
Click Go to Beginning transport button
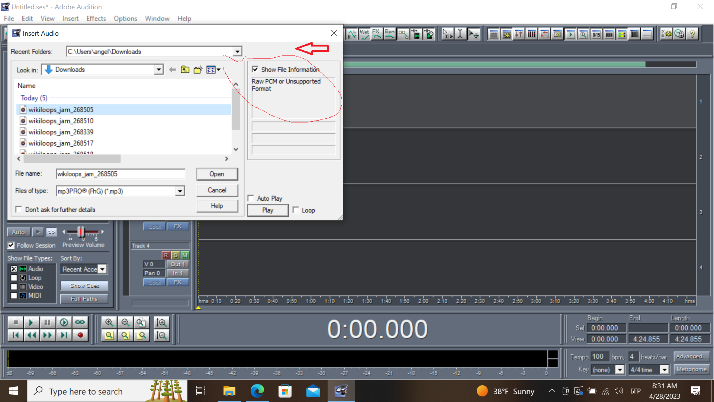click(16, 335)
